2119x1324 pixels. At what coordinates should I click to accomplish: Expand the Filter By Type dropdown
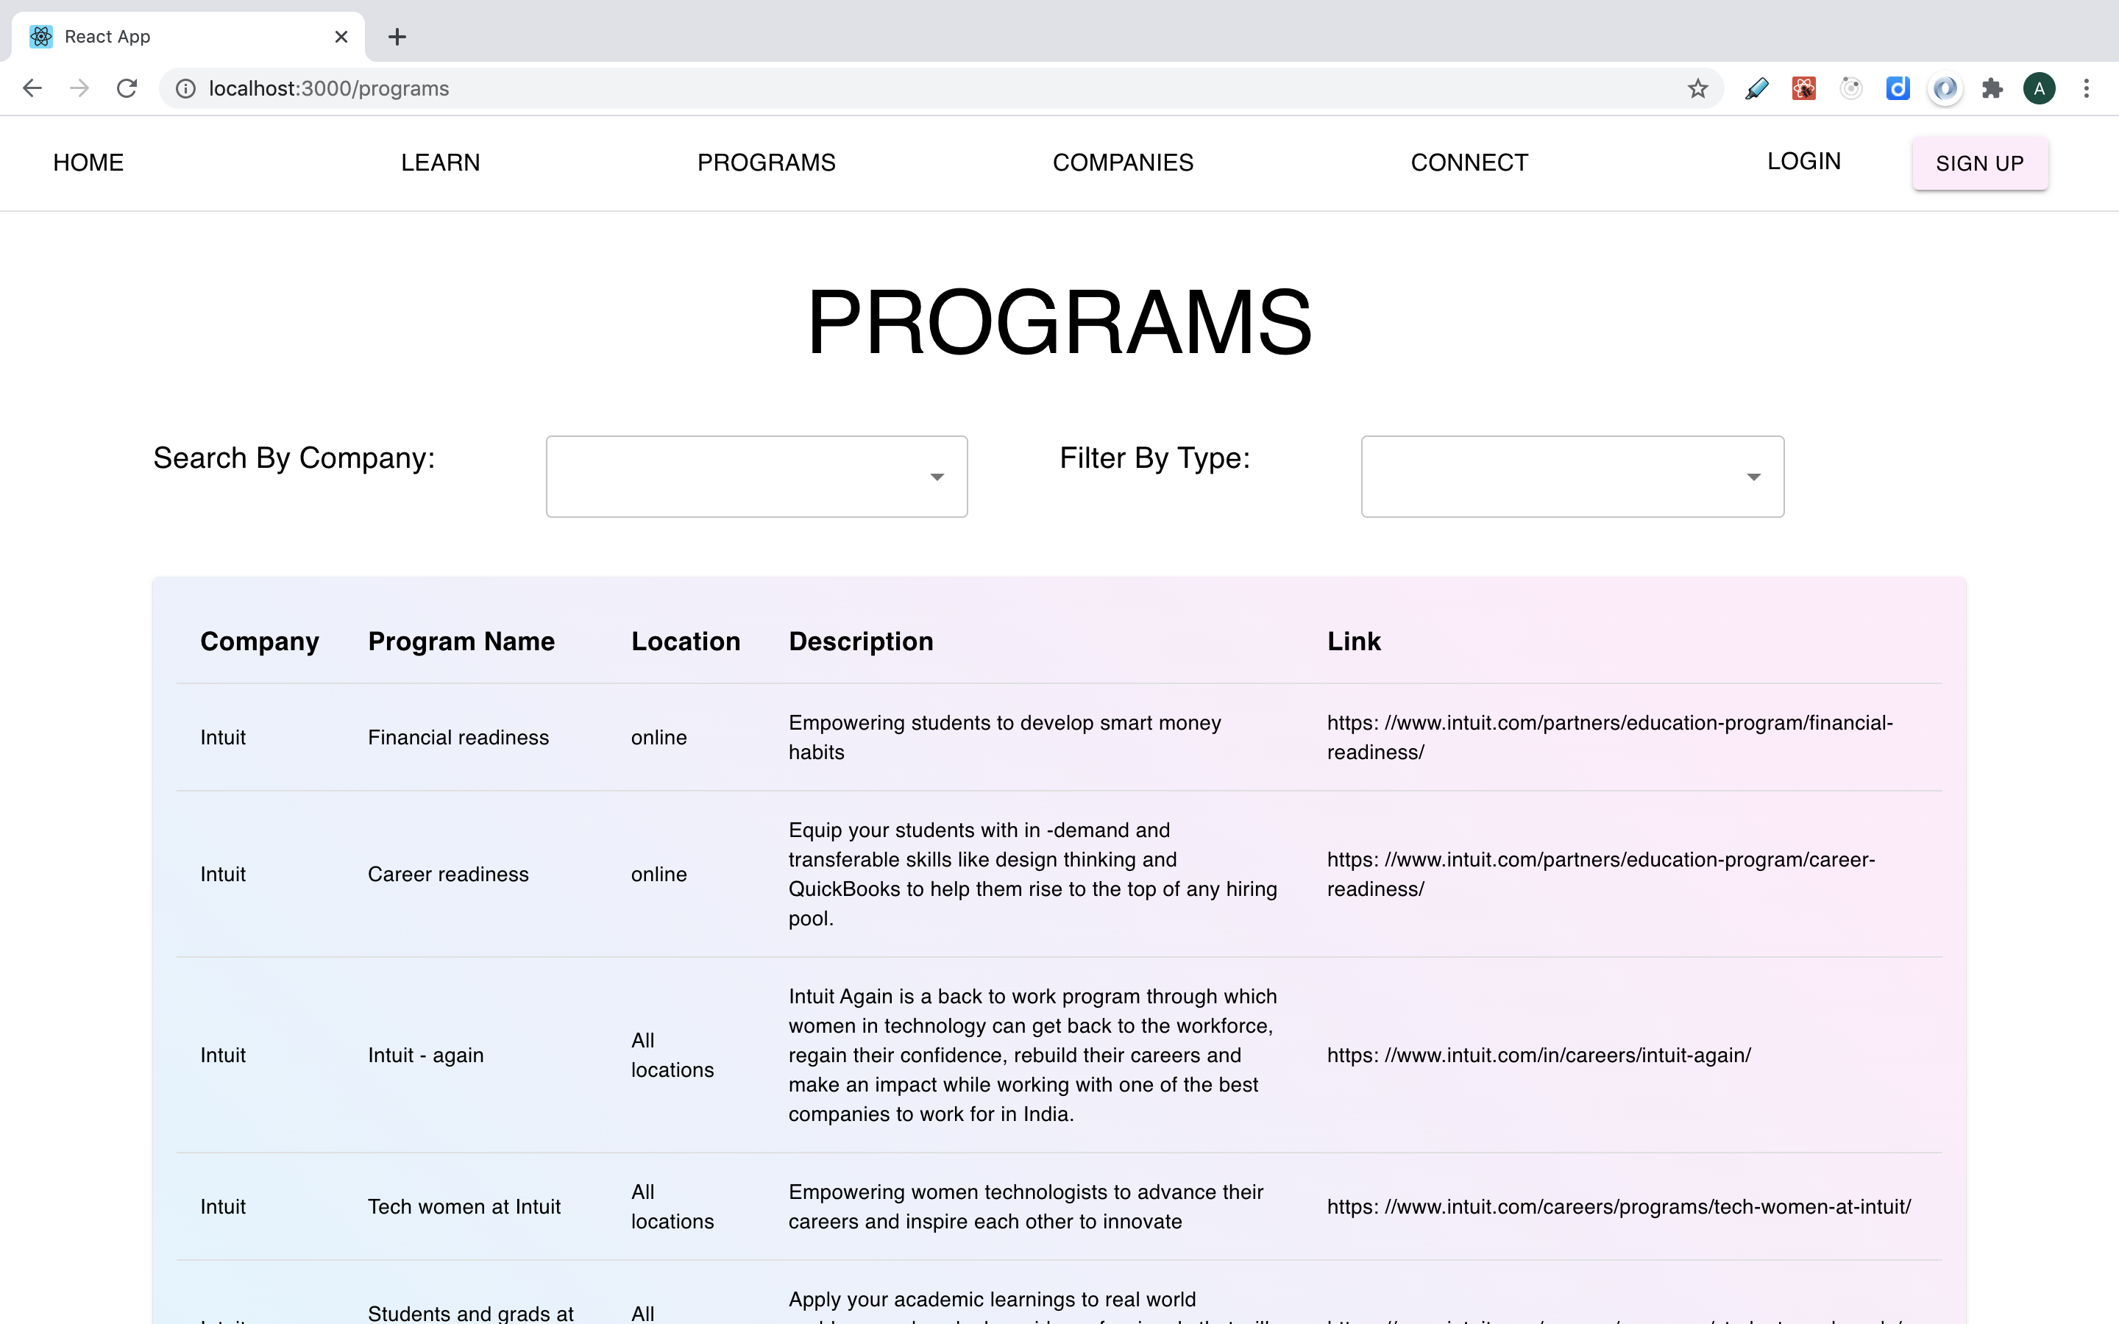click(1572, 477)
